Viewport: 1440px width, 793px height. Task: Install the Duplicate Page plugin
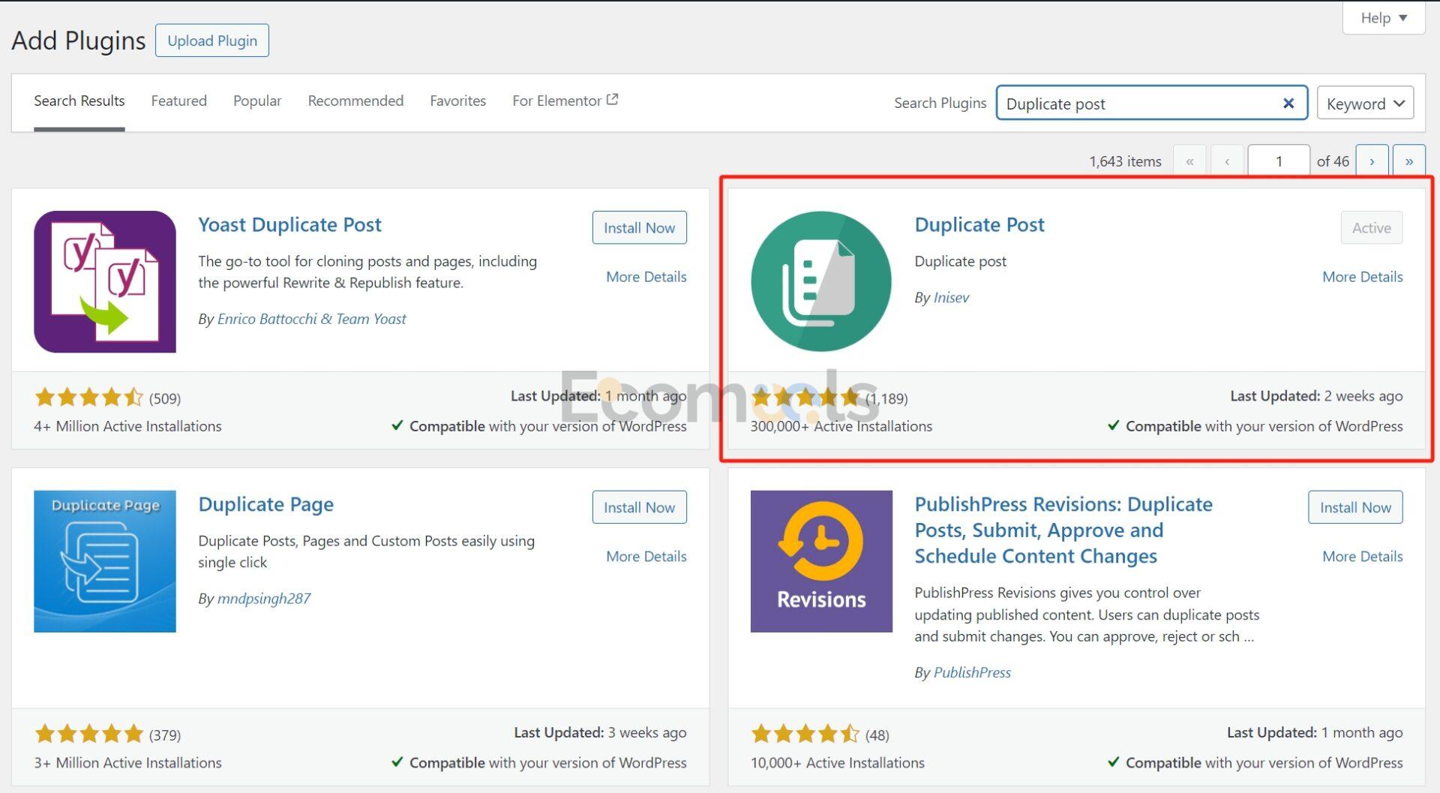(x=639, y=507)
